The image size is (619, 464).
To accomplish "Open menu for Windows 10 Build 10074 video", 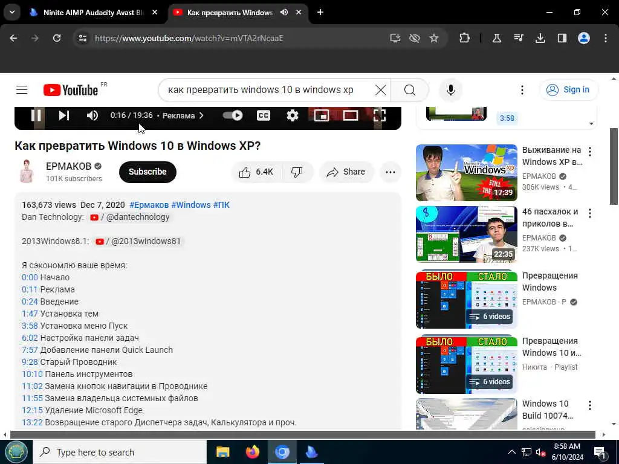I will (590, 405).
